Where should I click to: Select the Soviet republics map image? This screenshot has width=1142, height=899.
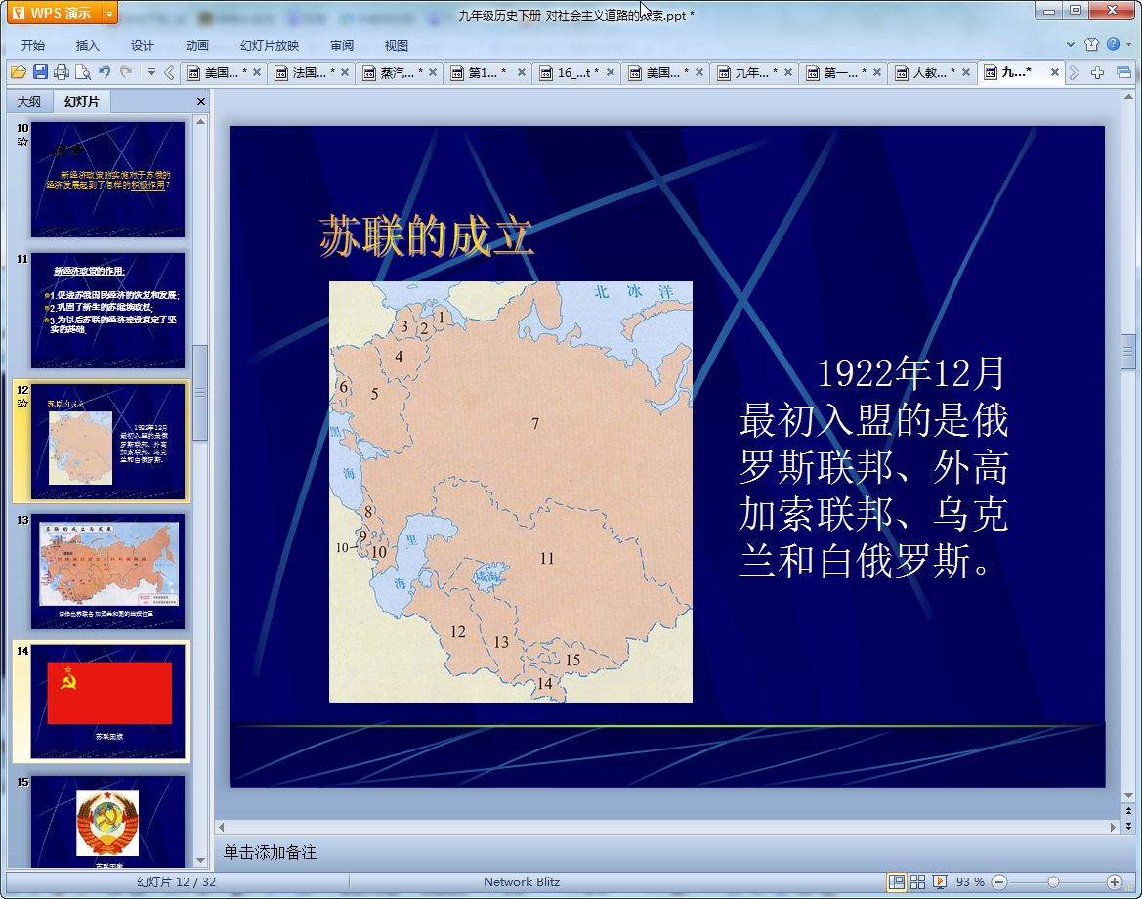pos(511,492)
